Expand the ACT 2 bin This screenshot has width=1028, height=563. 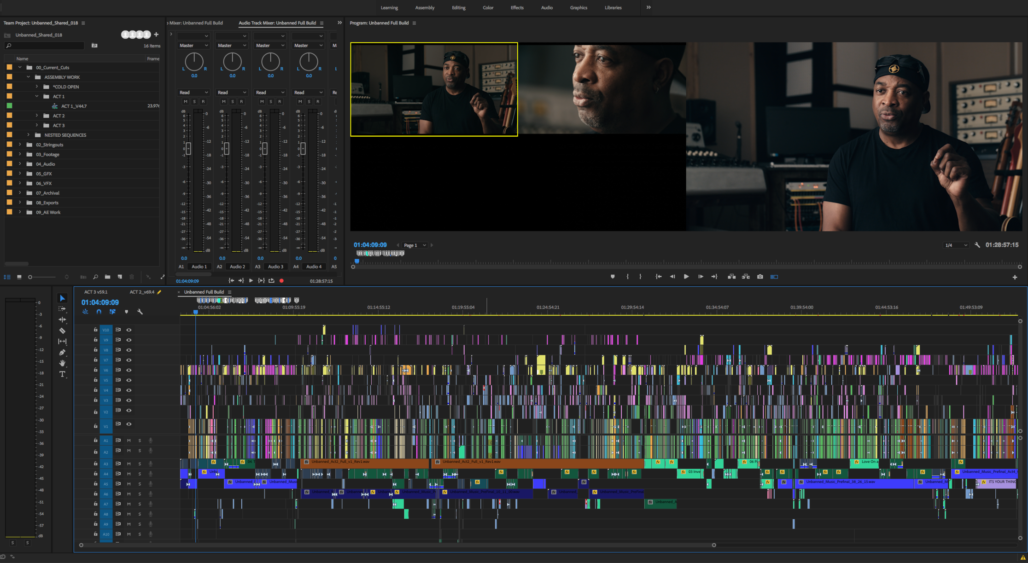(37, 116)
